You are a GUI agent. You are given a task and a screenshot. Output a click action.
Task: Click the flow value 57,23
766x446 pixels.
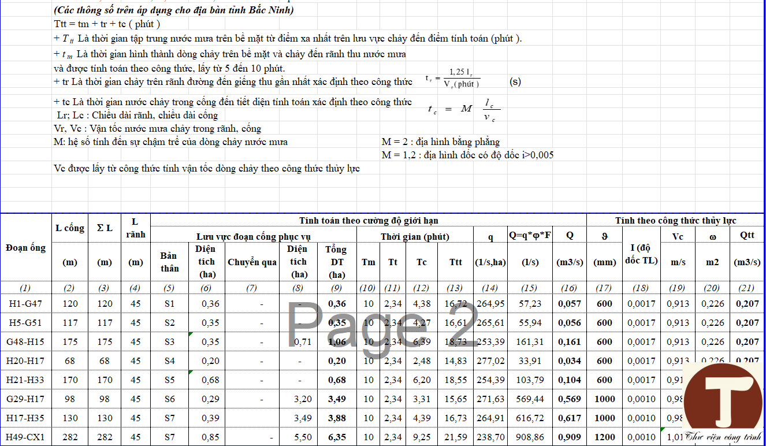click(x=529, y=303)
